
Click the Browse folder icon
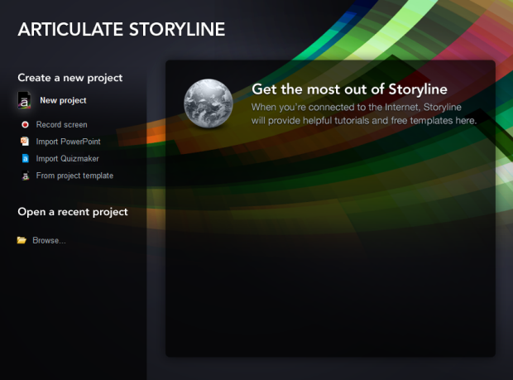point(22,240)
